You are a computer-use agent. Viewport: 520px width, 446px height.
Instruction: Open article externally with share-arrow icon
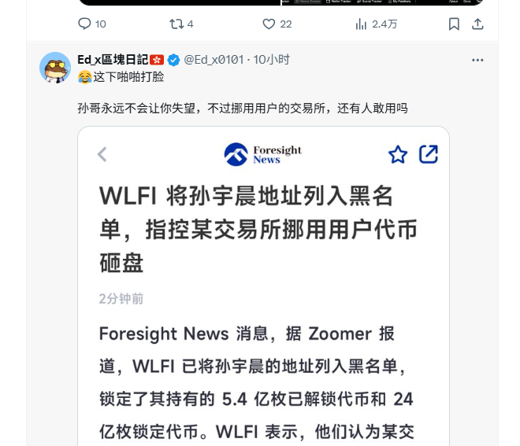428,154
